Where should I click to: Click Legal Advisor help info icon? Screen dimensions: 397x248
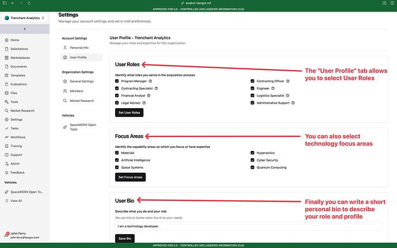click(x=144, y=103)
